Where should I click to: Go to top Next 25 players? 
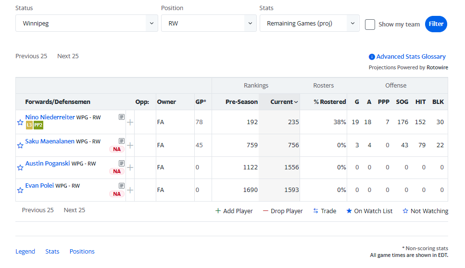click(68, 56)
